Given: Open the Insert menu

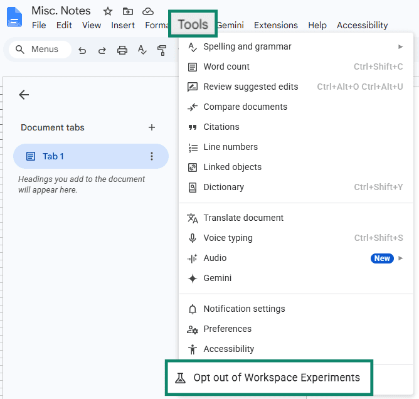Looking at the screenshot, I should click(123, 25).
